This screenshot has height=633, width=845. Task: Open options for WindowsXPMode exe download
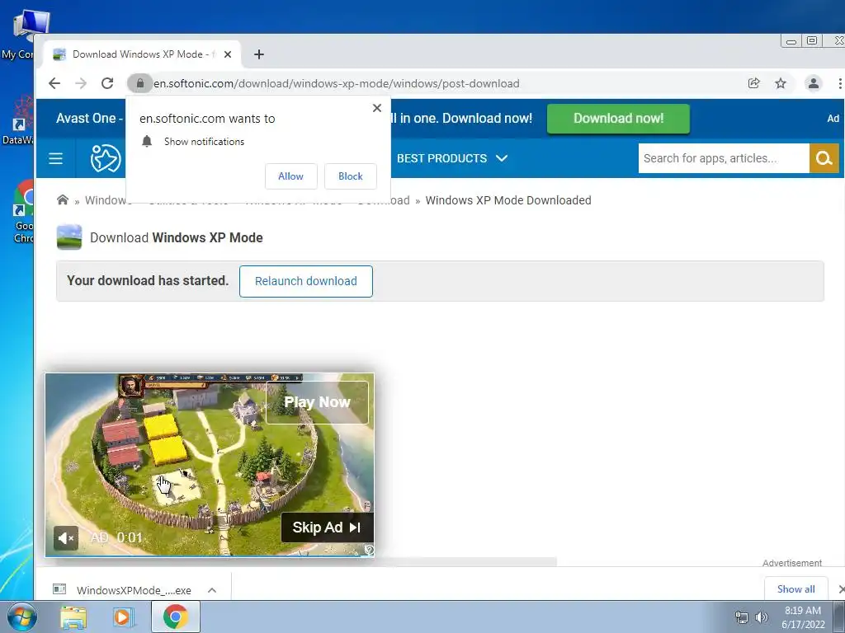coord(212,590)
